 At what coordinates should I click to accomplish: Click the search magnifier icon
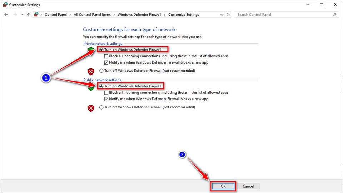coord(334,15)
